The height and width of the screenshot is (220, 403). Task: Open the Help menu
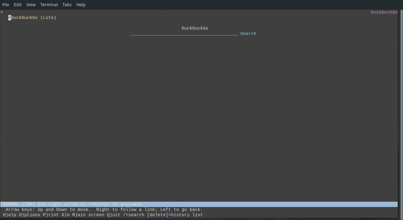[81, 5]
